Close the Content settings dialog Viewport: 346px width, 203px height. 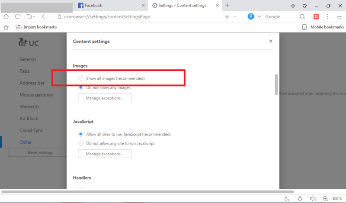(x=271, y=41)
